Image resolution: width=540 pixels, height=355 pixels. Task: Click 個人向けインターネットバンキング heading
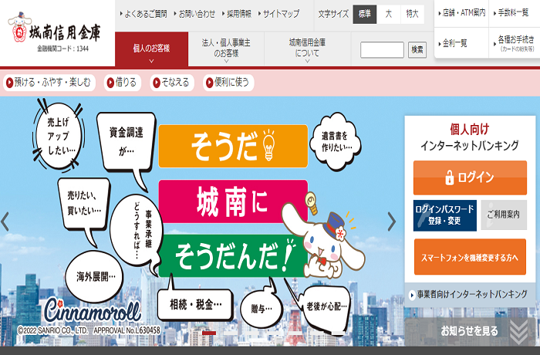(470, 137)
